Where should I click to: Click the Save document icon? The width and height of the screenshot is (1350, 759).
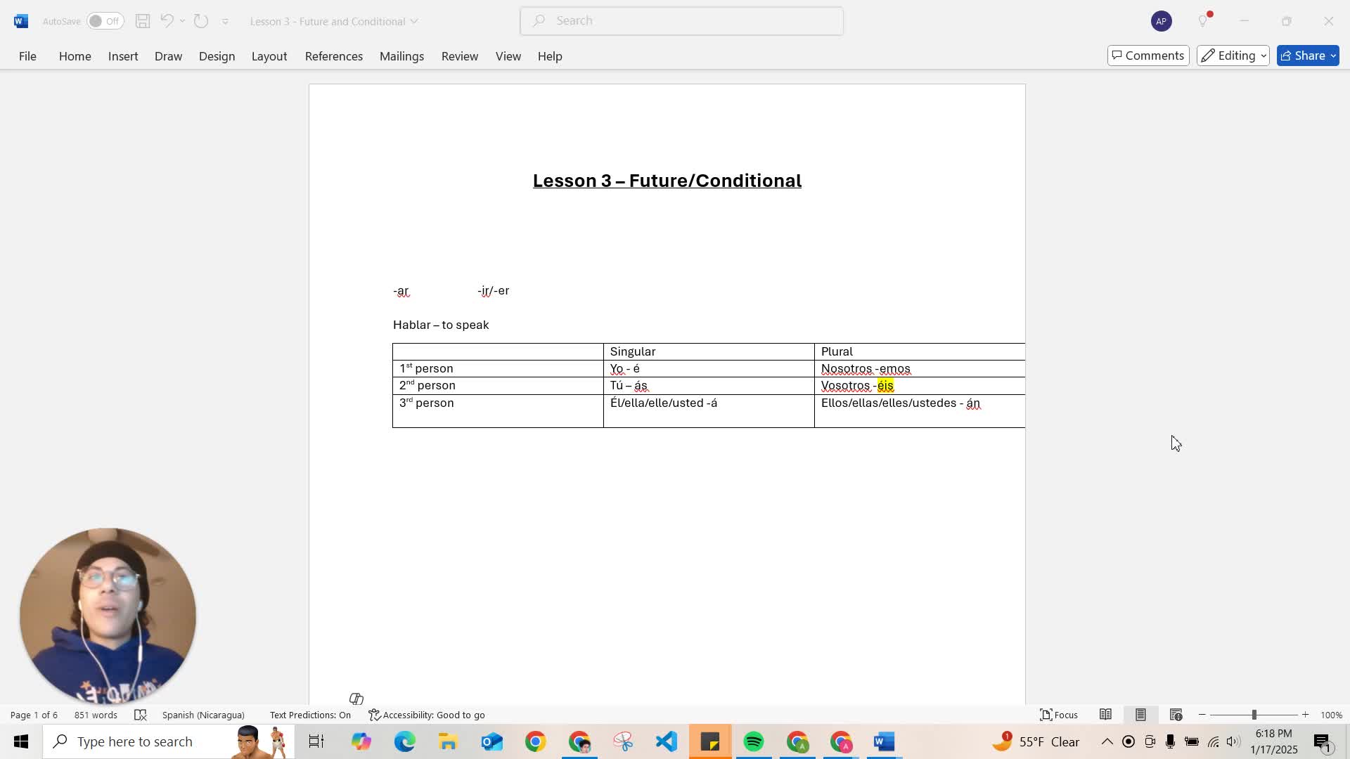click(143, 20)
